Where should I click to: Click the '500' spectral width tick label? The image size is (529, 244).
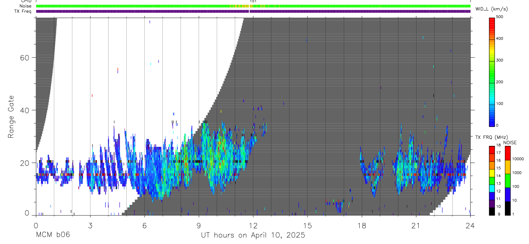[x=500, y=17]
